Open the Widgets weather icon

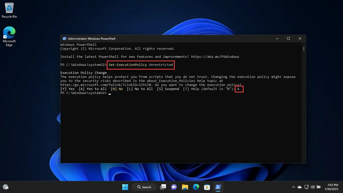pos(6,187)
